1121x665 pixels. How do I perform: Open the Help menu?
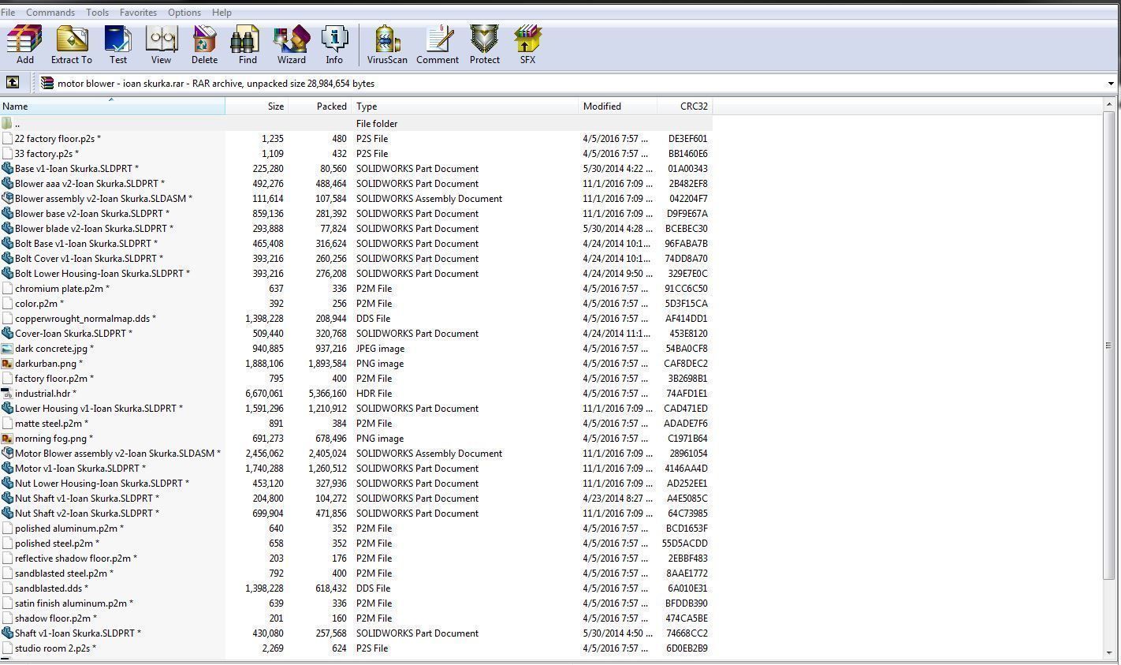222,13
